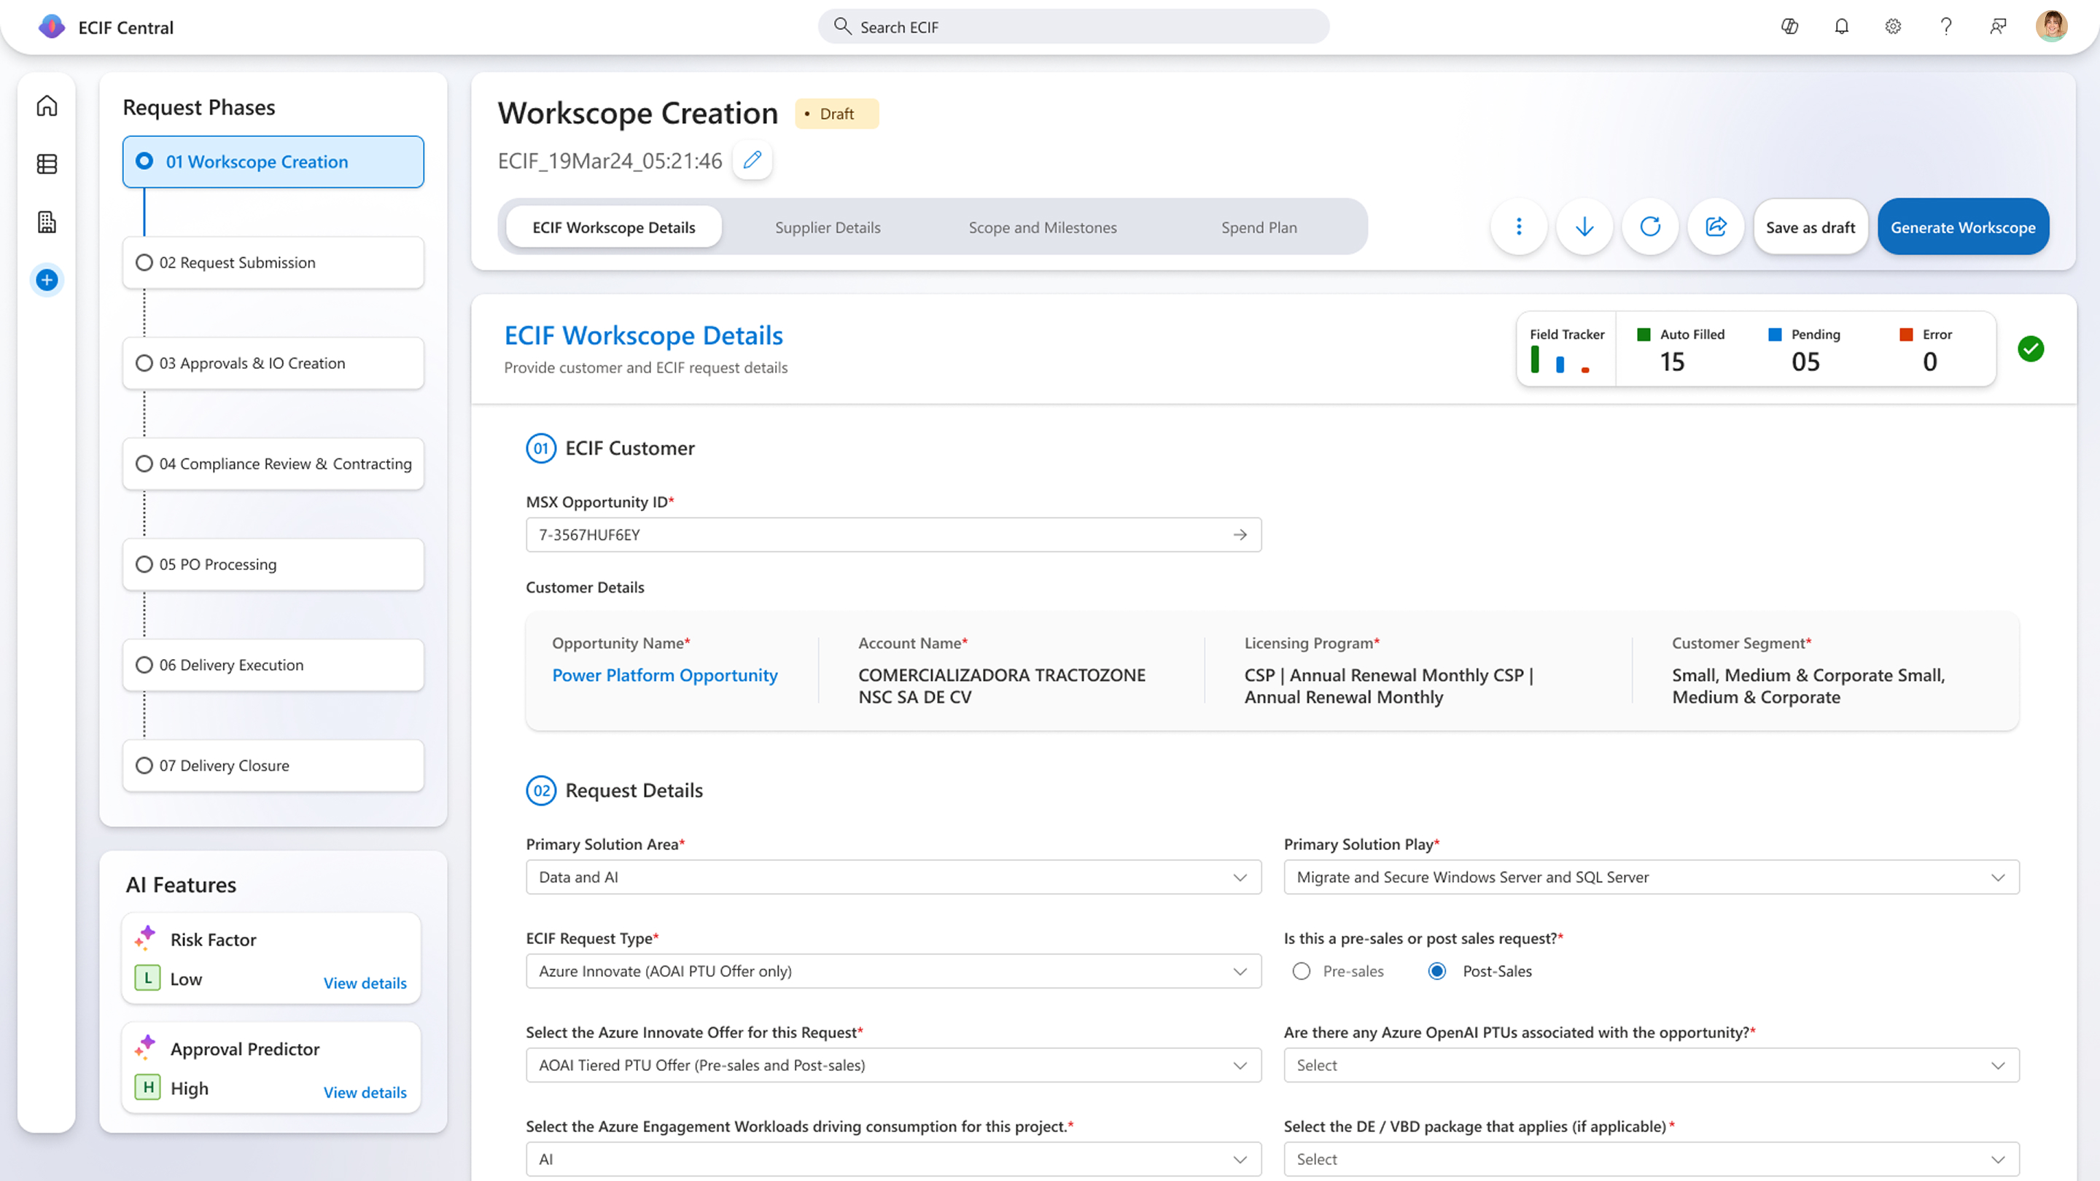Select the 02 Request Submission phase

tap(273, 262)
